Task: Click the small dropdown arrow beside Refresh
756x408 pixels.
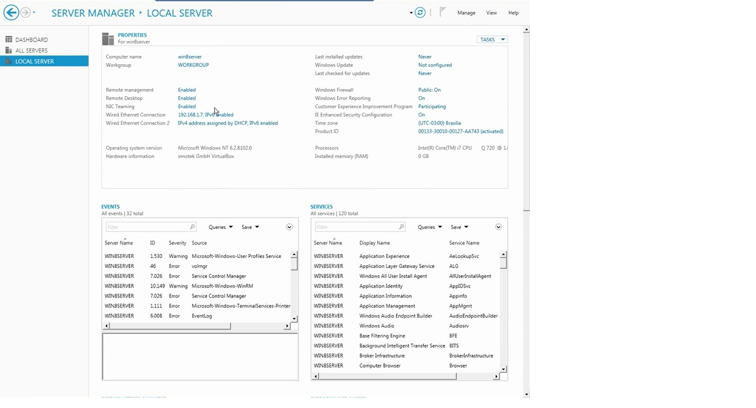Action: (411, 13)
